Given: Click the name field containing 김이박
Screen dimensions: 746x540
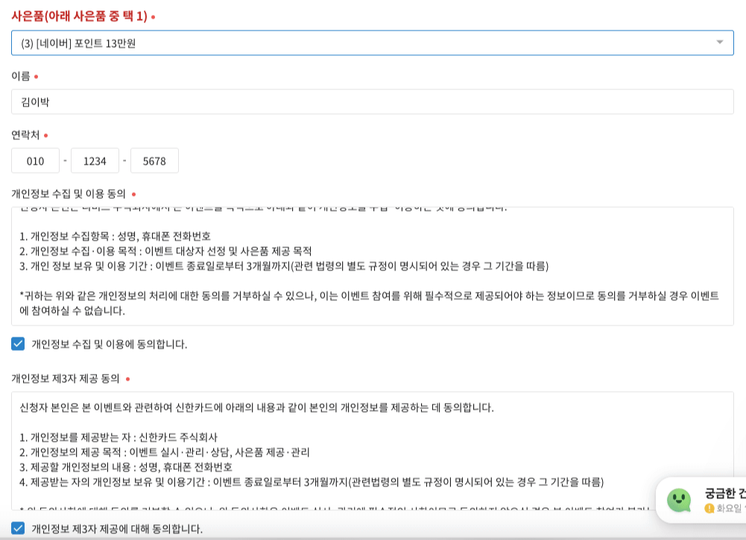Looking at the screenshot, I should point(373,101).
